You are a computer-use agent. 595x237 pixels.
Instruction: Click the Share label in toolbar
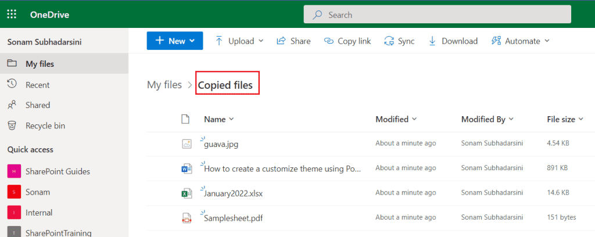pyautogui.click(x=300, y=41)
